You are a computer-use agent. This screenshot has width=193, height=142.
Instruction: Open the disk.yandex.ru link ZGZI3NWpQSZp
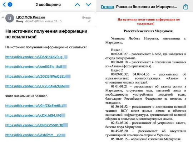[38, 76]
